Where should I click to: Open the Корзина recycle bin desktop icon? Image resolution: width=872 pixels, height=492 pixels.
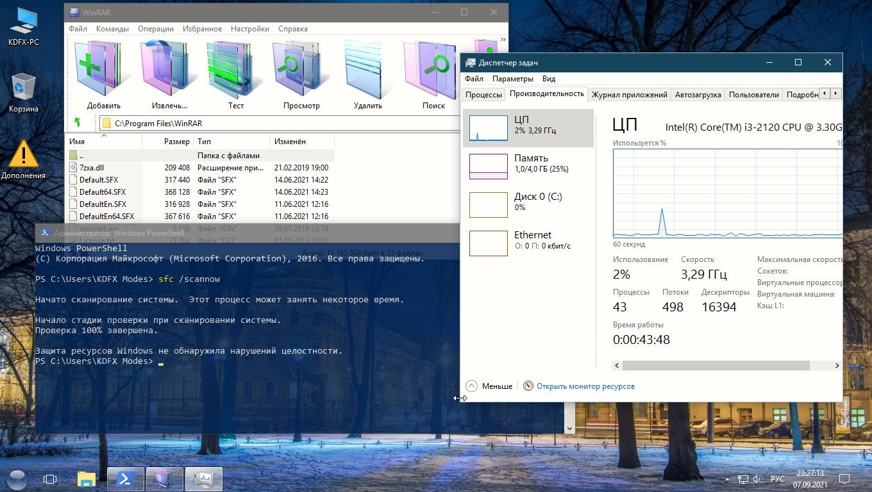pyautogui.click(x=24, y=93)
